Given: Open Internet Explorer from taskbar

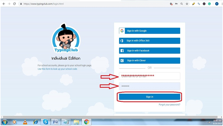Looking at the screenshot, I should point(36,122).
